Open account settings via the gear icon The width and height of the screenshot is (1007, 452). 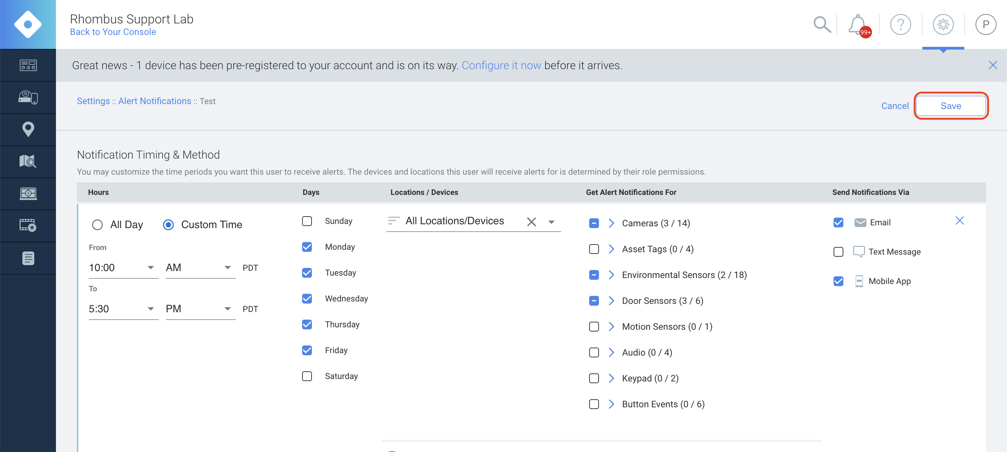[943, 24]
